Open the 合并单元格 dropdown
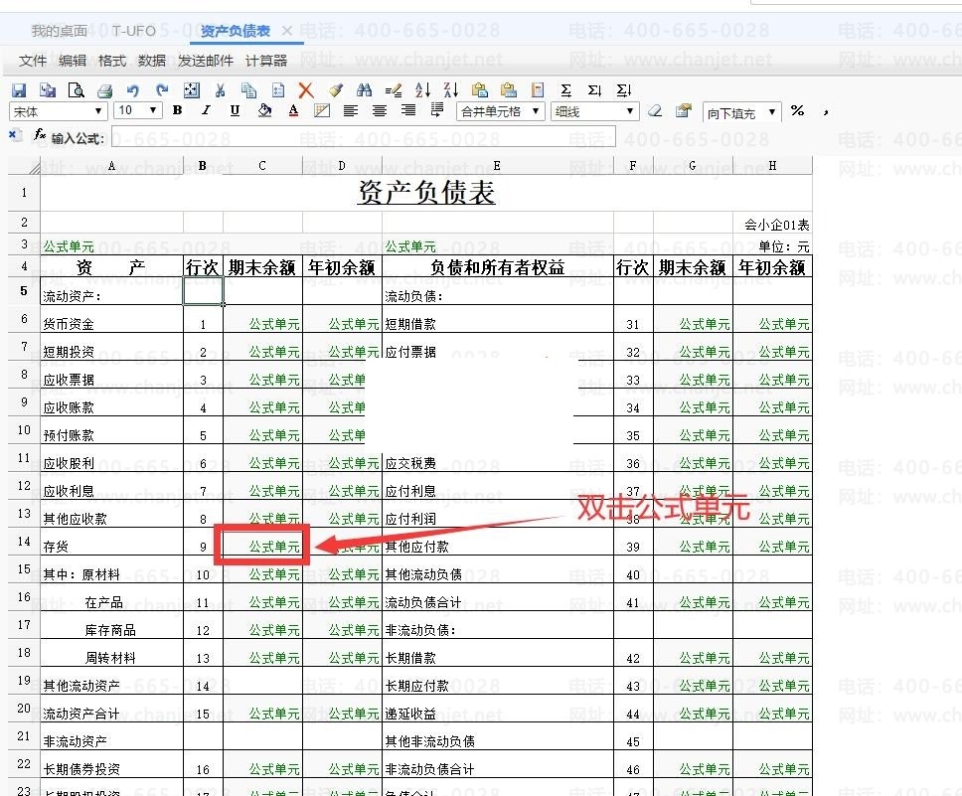The height and width of the screenshot is (796, 962). click(501, 111)
